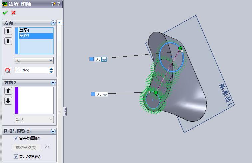Move curve down in 方向2 list
This screenshot has width=252, height=163.
(x=8, y=101)
